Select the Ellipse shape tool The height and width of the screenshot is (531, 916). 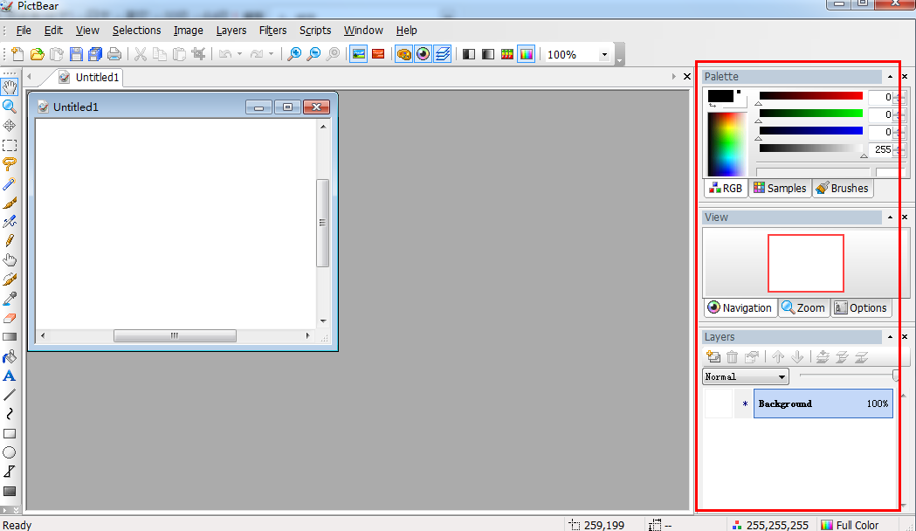pos(10,452)
